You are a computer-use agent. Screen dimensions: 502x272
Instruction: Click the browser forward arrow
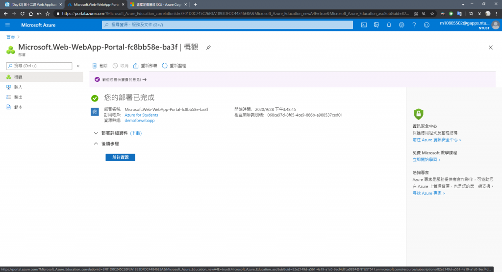coord(14,13)
